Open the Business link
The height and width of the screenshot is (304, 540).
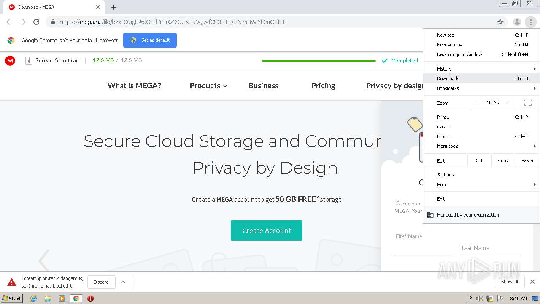coord(263,86)
